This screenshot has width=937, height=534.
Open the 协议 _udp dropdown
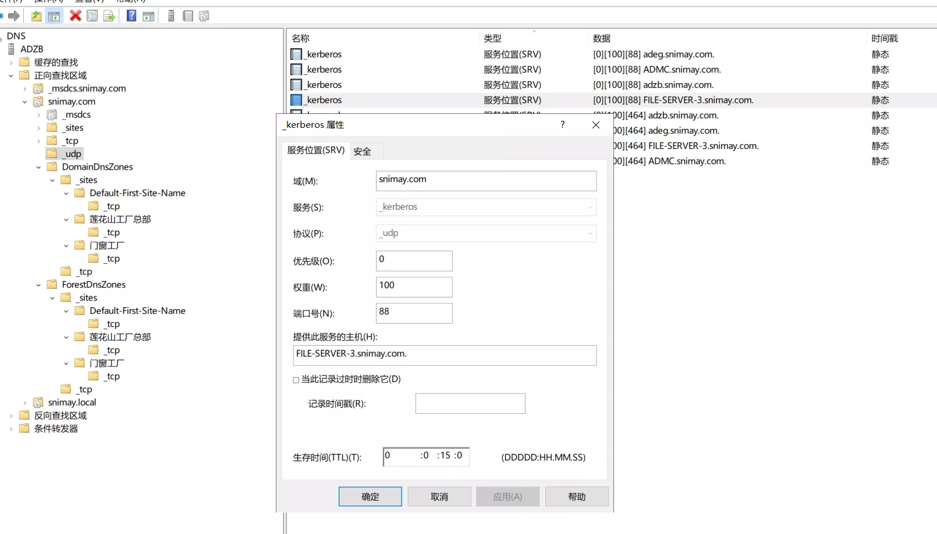pos(590,234)
